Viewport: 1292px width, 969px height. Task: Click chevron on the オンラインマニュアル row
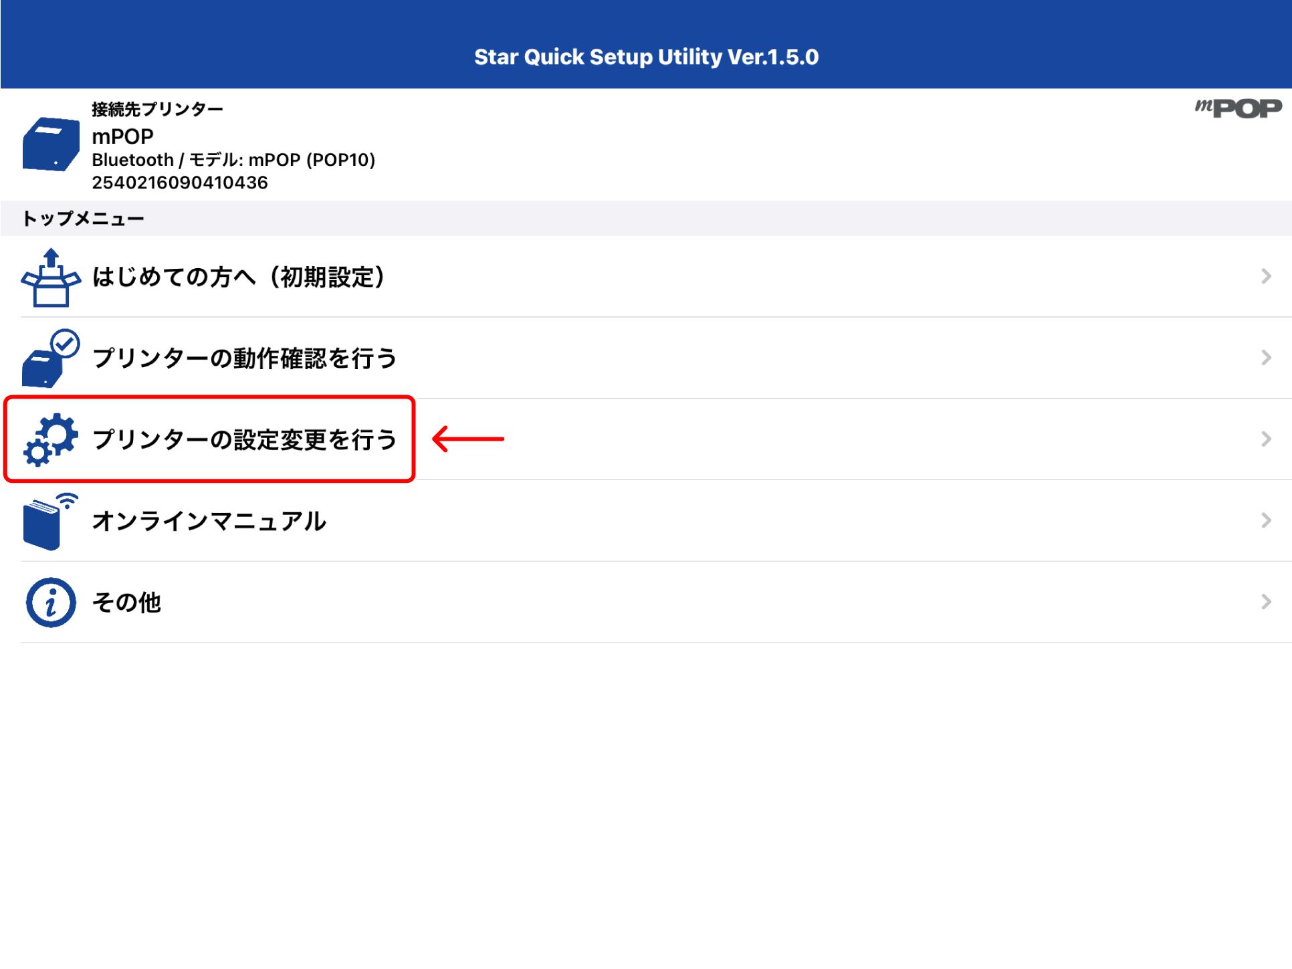point(1266,520)
